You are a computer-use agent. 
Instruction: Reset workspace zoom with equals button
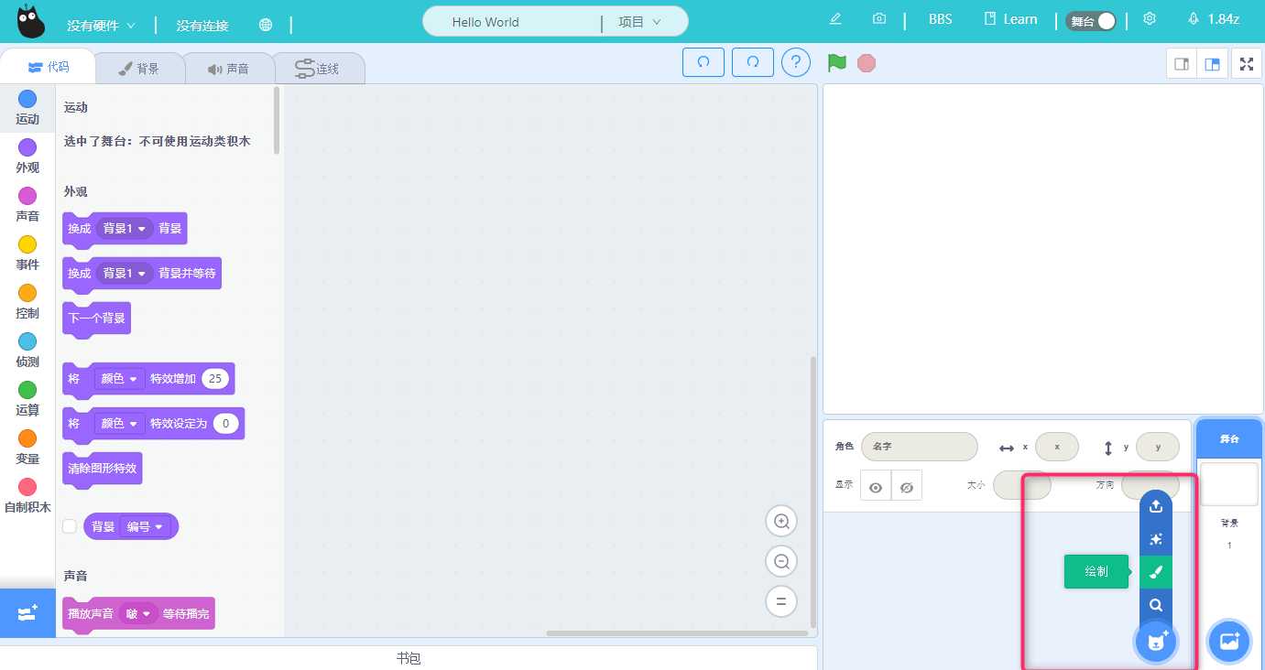[781, 602]
